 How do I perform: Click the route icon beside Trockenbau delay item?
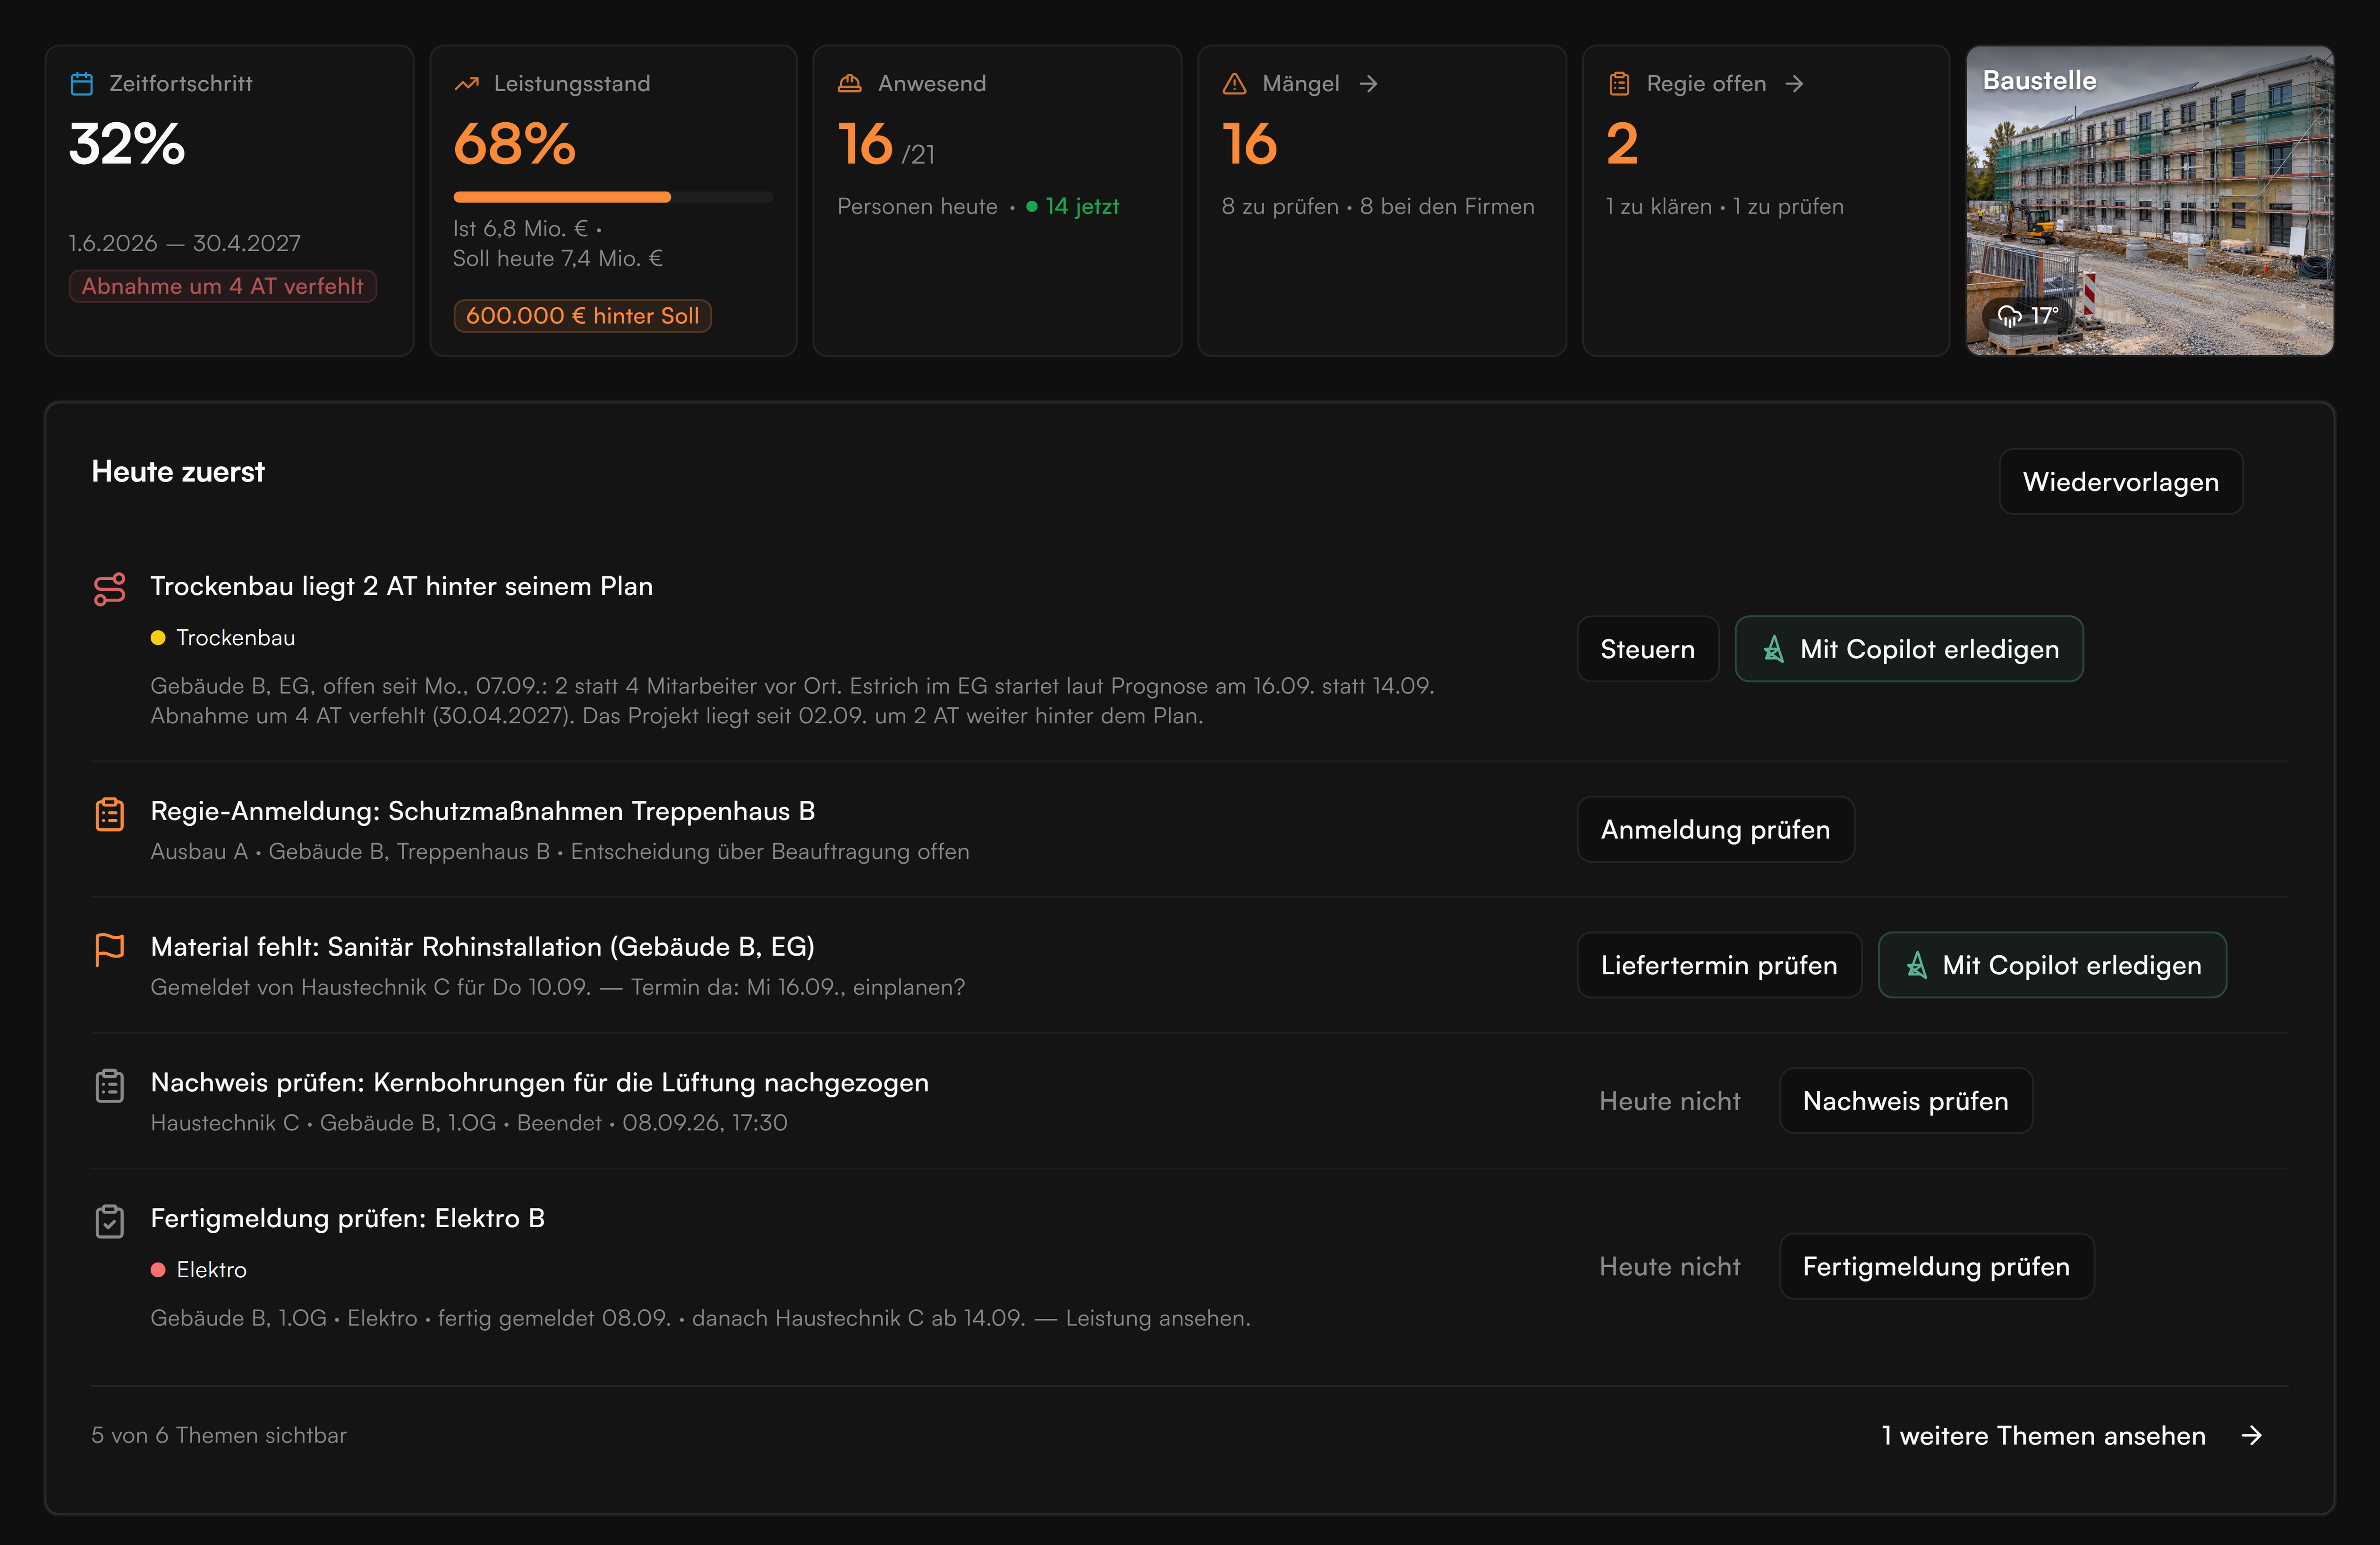click(x=110, y=589)
